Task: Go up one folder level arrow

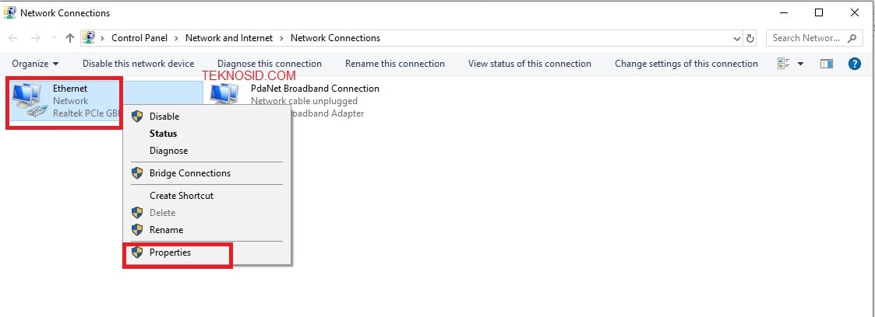Action: point(70,38)
